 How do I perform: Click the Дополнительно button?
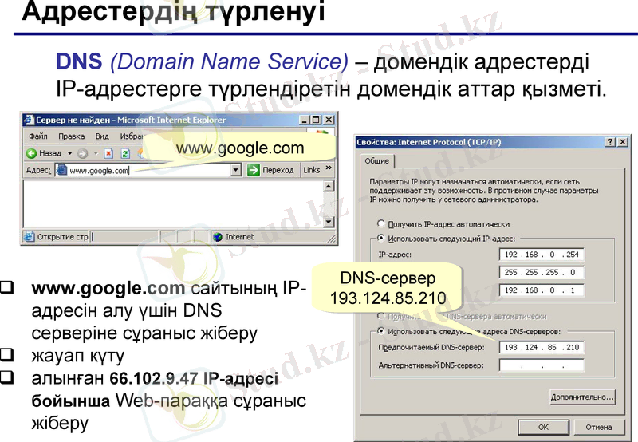click(x=582, y=397)
